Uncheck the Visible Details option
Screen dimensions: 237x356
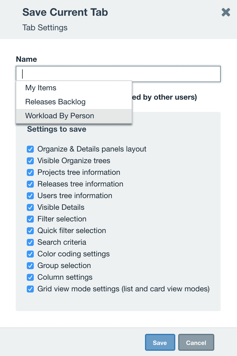click(x=30, y=207)
